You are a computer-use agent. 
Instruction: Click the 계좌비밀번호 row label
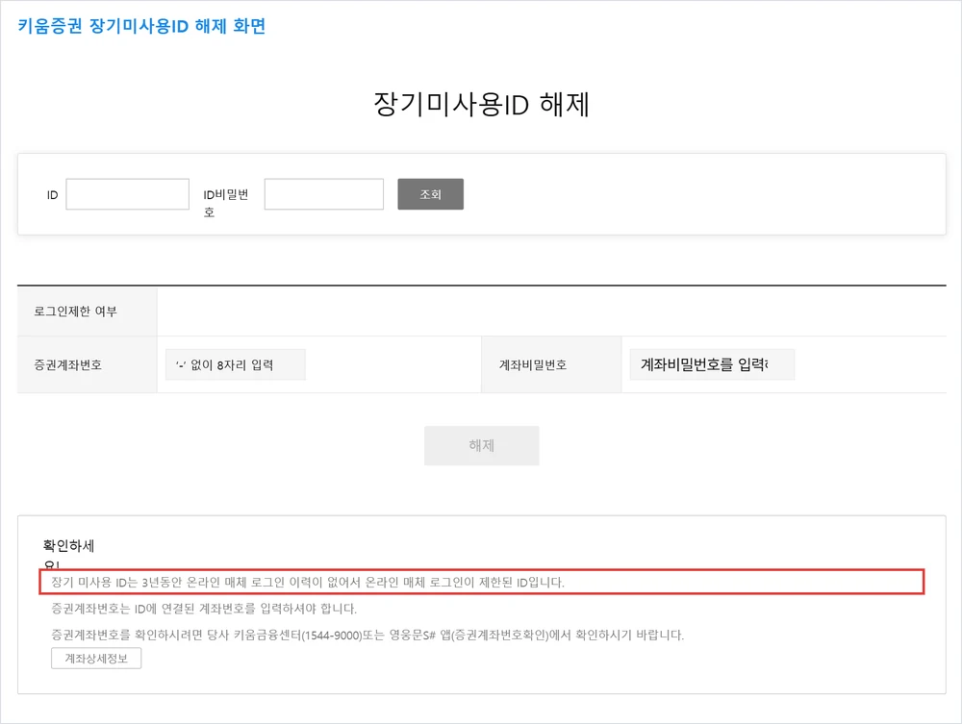533,364
